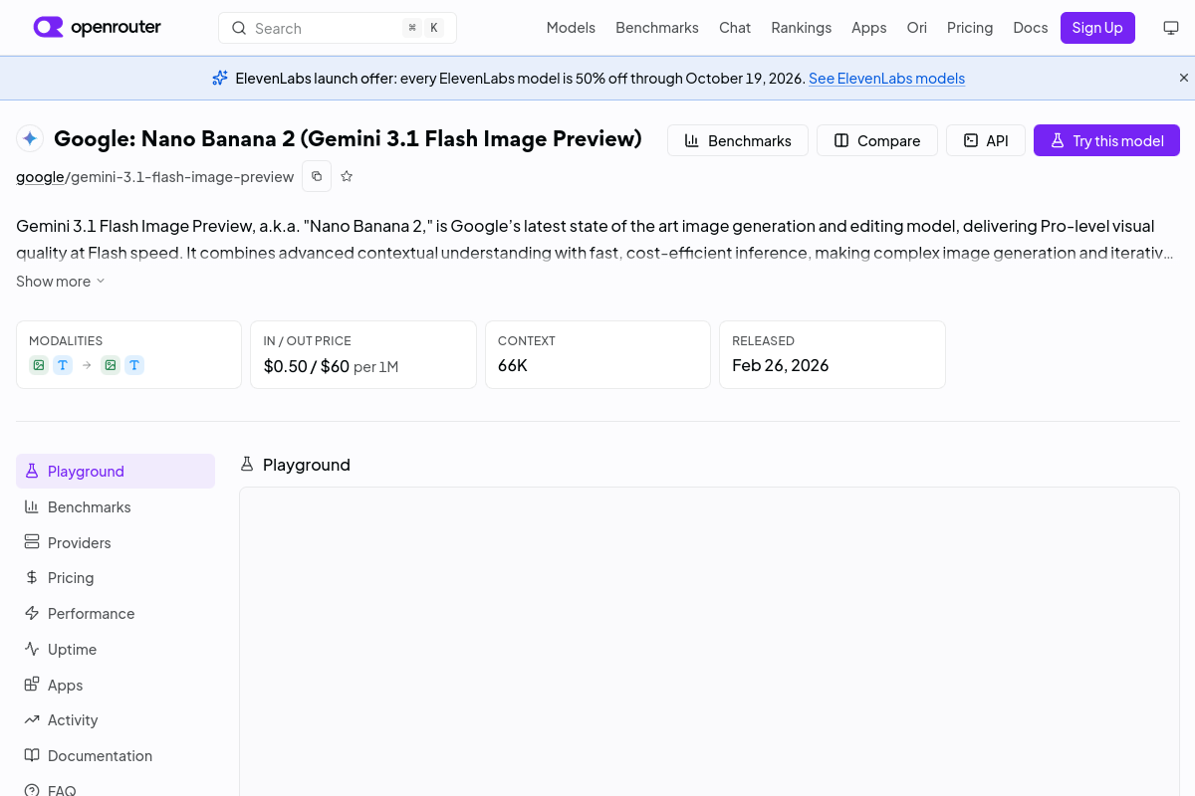
Task: Copy the model slug with copy icon
Action: pyautogui.click(x=317, y=176)
